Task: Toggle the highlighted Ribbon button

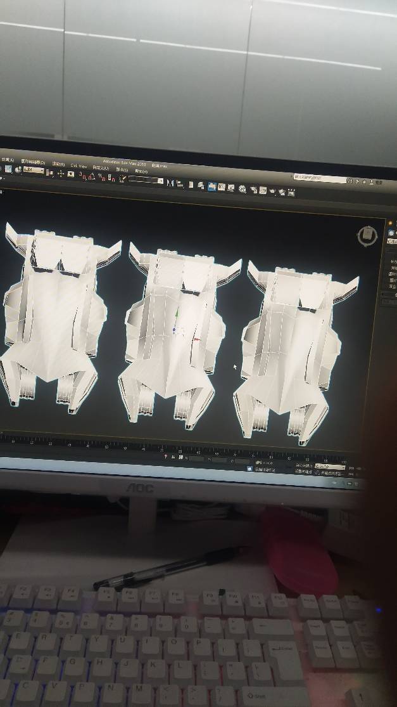Action: click(212, 186)
